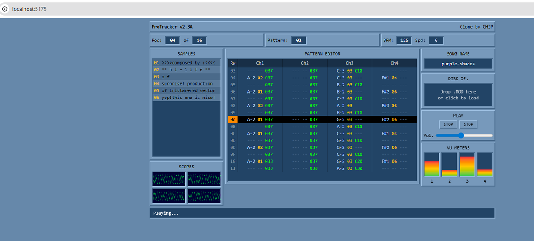
Task: Click the bottom-left scope waveform display
Action: coord(169,196)
